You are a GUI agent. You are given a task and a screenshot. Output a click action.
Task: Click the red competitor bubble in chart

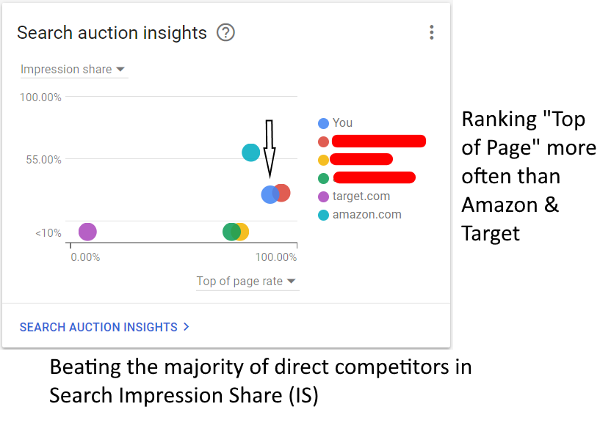284,193
